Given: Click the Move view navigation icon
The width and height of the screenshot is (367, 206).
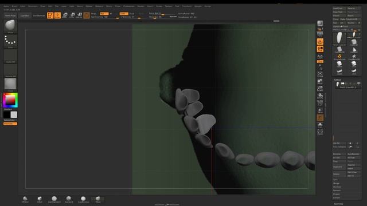Looking at the screenshot, I should click(320, 81).
